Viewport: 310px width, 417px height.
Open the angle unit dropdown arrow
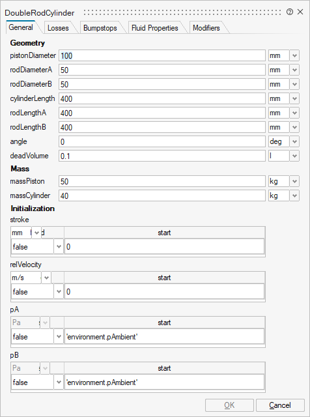294,141
